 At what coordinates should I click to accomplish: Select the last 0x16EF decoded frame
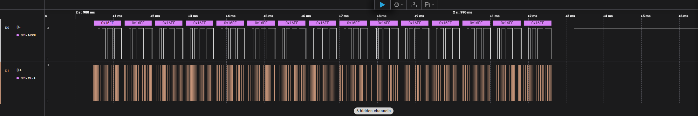point(537,23)
